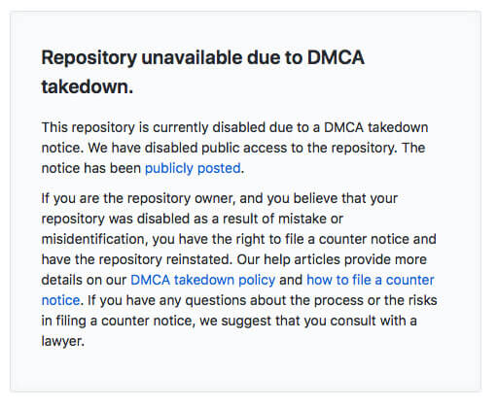Click the text "If you have any questions"

click(x=167, y=300)
